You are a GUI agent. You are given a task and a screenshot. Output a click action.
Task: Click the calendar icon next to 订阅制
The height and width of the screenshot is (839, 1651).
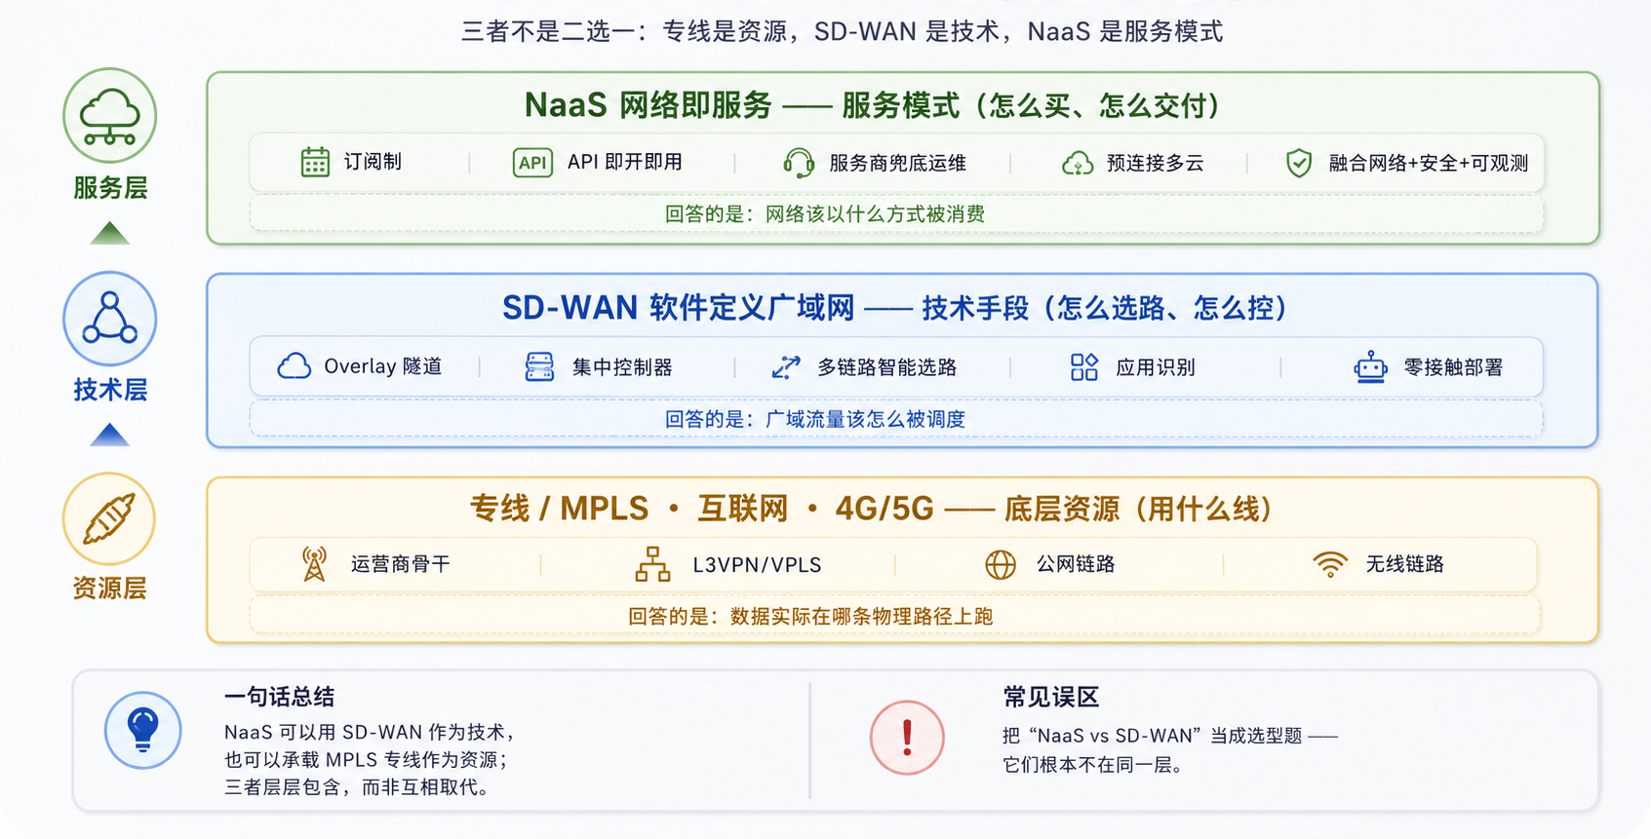click(315, 162)
